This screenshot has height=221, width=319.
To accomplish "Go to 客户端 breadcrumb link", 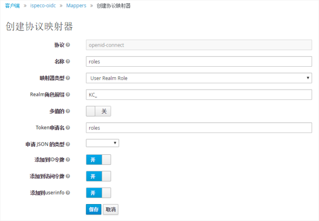I will [x=12, y=6].
